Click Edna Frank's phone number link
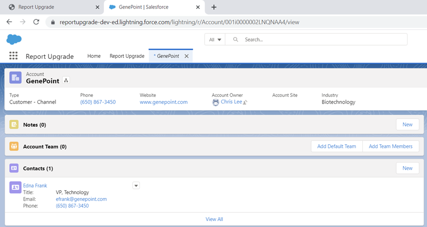The width and height of the screenshot is (427, 227). tap(72, 206)
